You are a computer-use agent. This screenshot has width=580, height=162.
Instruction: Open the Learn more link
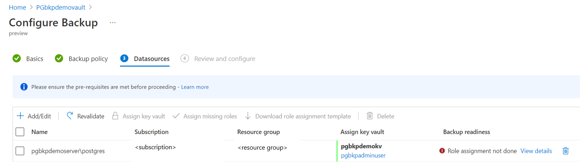(x=195, y=87)
